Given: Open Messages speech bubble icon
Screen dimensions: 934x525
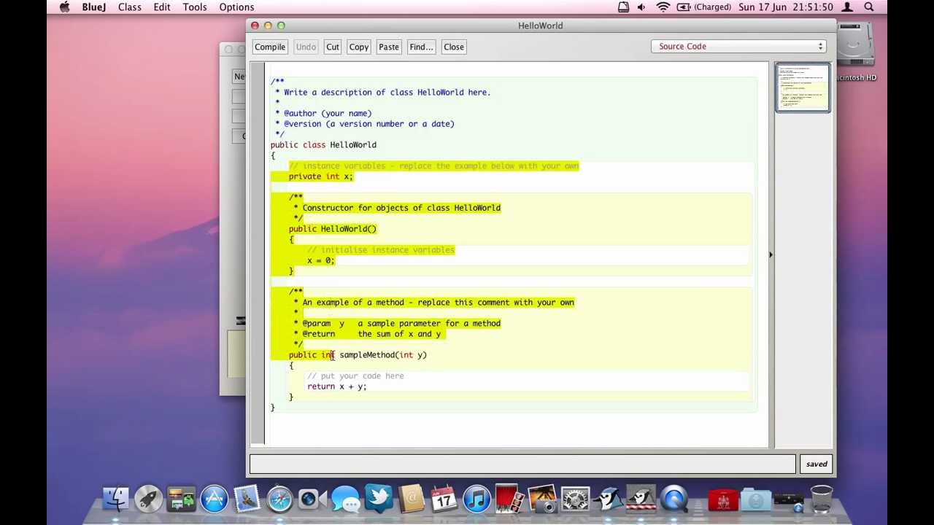Looking at the screenshot, I should 346,499.
